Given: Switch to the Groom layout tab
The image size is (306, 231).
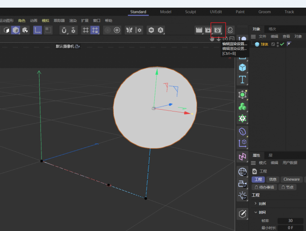Looking at the screenshot, I should (x=265, y=12).
